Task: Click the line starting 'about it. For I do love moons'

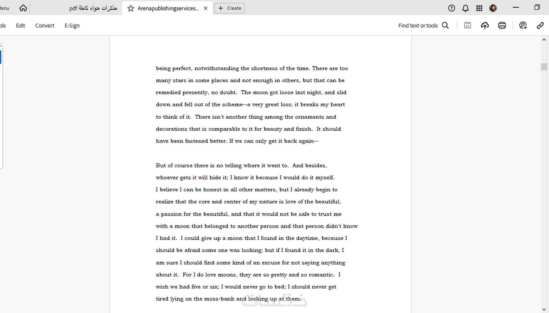Action: tap(248, 275)
